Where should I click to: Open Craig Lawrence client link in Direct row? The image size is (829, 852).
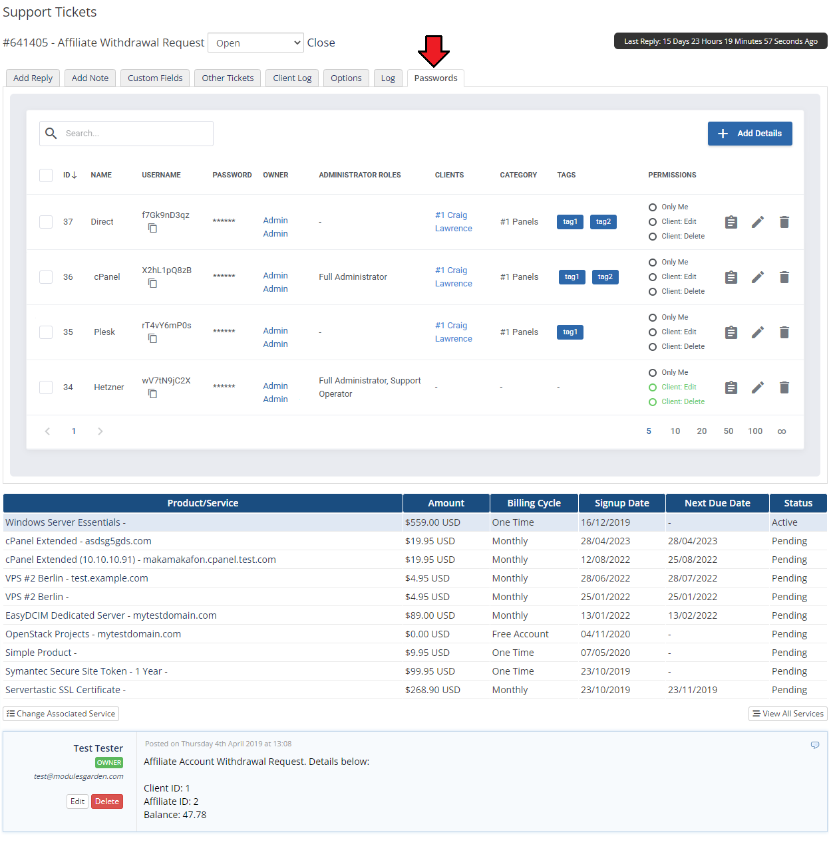coord(453,222)
